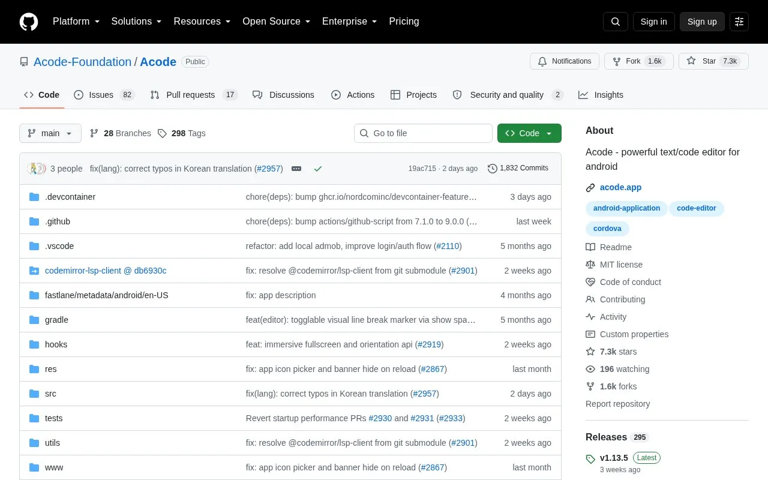Screen dimensions: 768x480
Task: Expand the Solutions menu
Action: (x=136, y=22)
